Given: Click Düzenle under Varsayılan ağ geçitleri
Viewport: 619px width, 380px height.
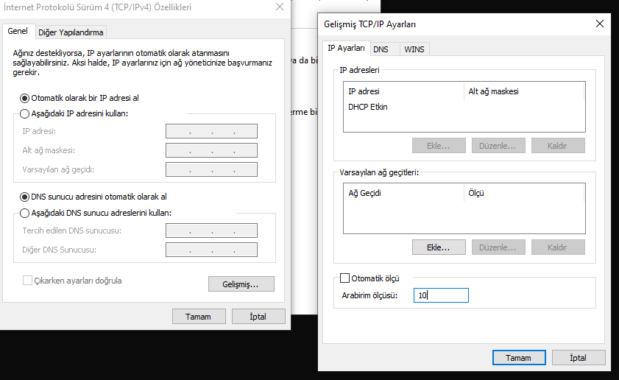Looking at the screenshot, I should click(498, 247).
